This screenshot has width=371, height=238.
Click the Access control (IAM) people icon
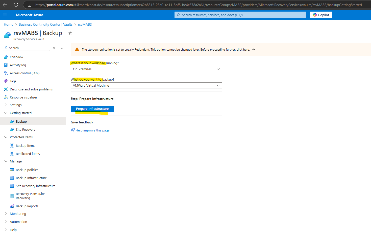tap(6, 73)
